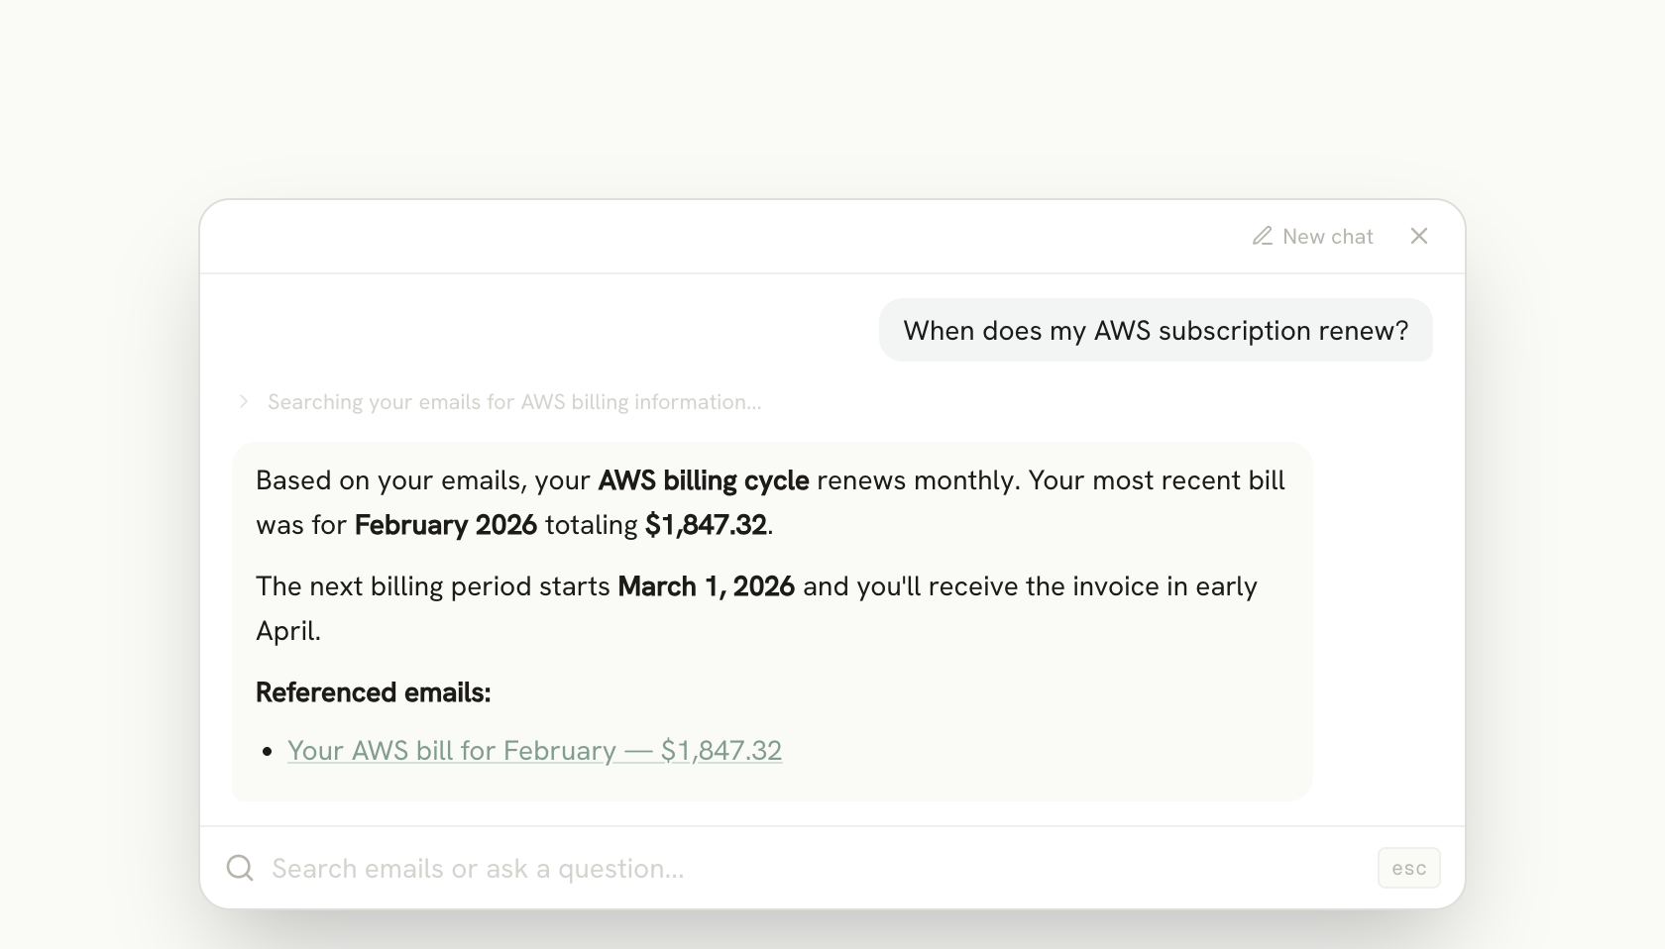Click the X icon to close the chat
The height and width of the screenshot is (949, 1665).
pyautogui.click(x=1419, y=236)
